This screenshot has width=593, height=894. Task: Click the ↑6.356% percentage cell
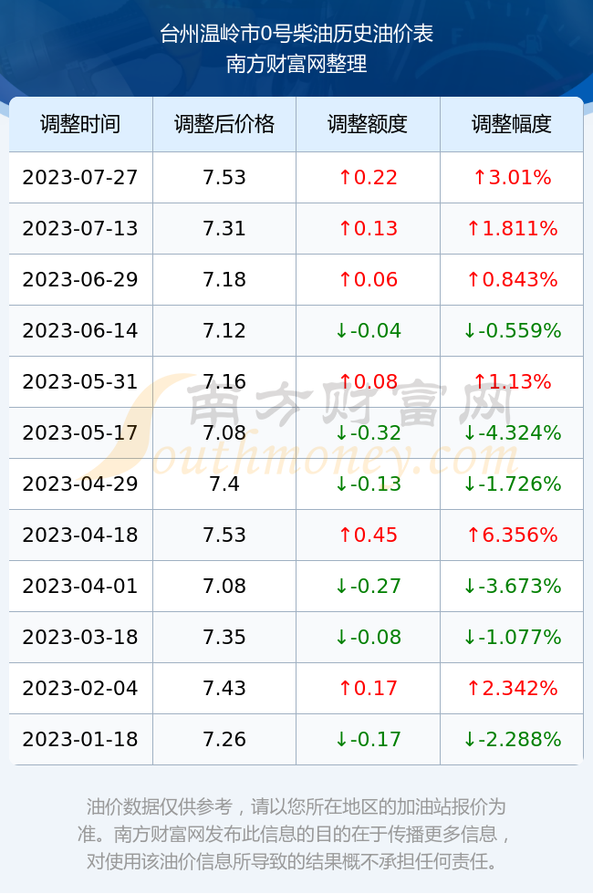pos(512,535)
